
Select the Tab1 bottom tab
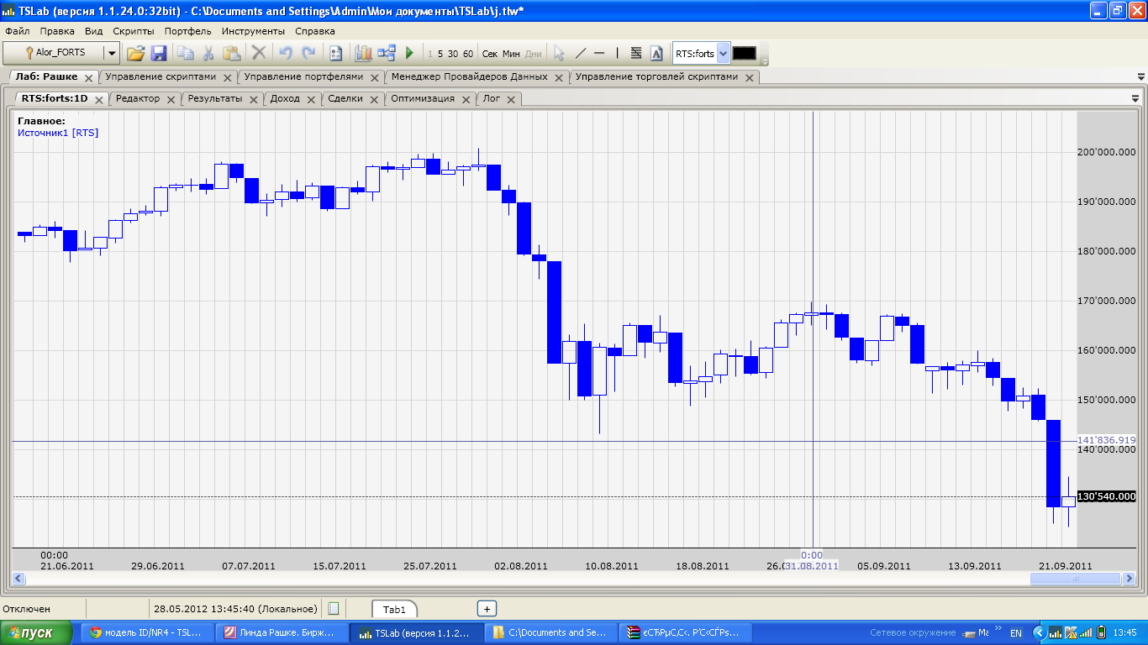coord(394,610)
